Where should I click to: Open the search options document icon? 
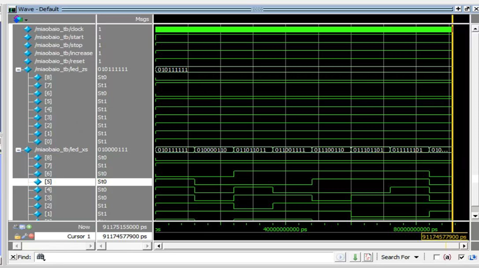tap(367, 257)
